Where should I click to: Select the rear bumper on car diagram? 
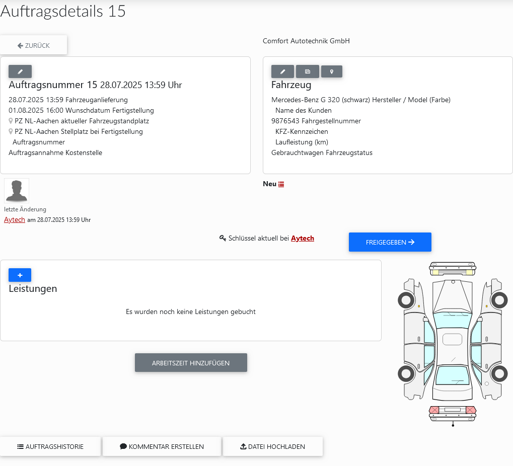tap(453, 413)
